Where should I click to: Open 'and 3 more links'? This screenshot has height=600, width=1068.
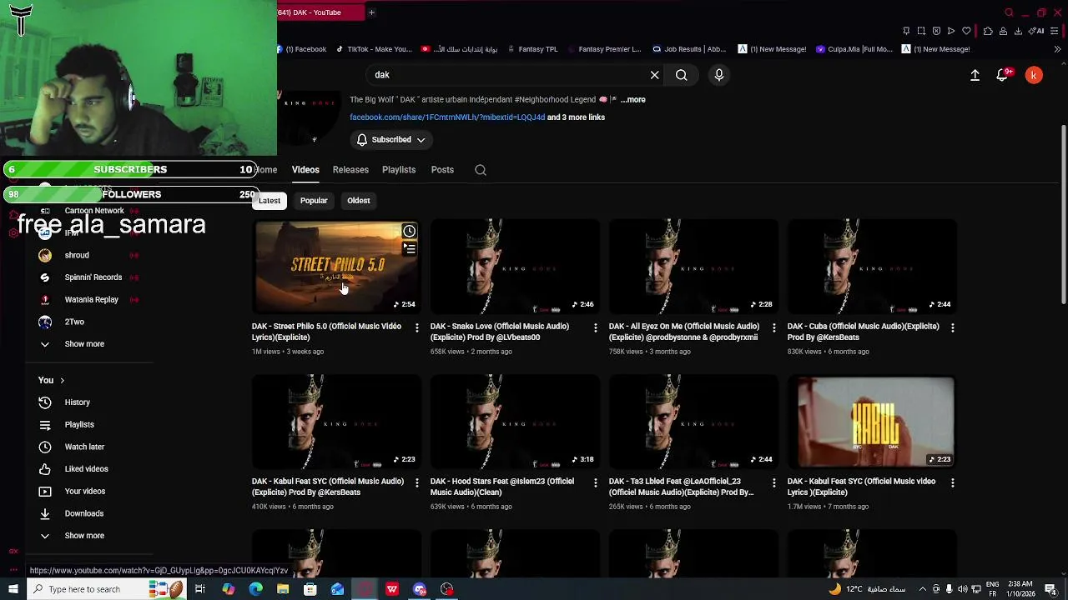pyautogui.click(x=576, y=117)
